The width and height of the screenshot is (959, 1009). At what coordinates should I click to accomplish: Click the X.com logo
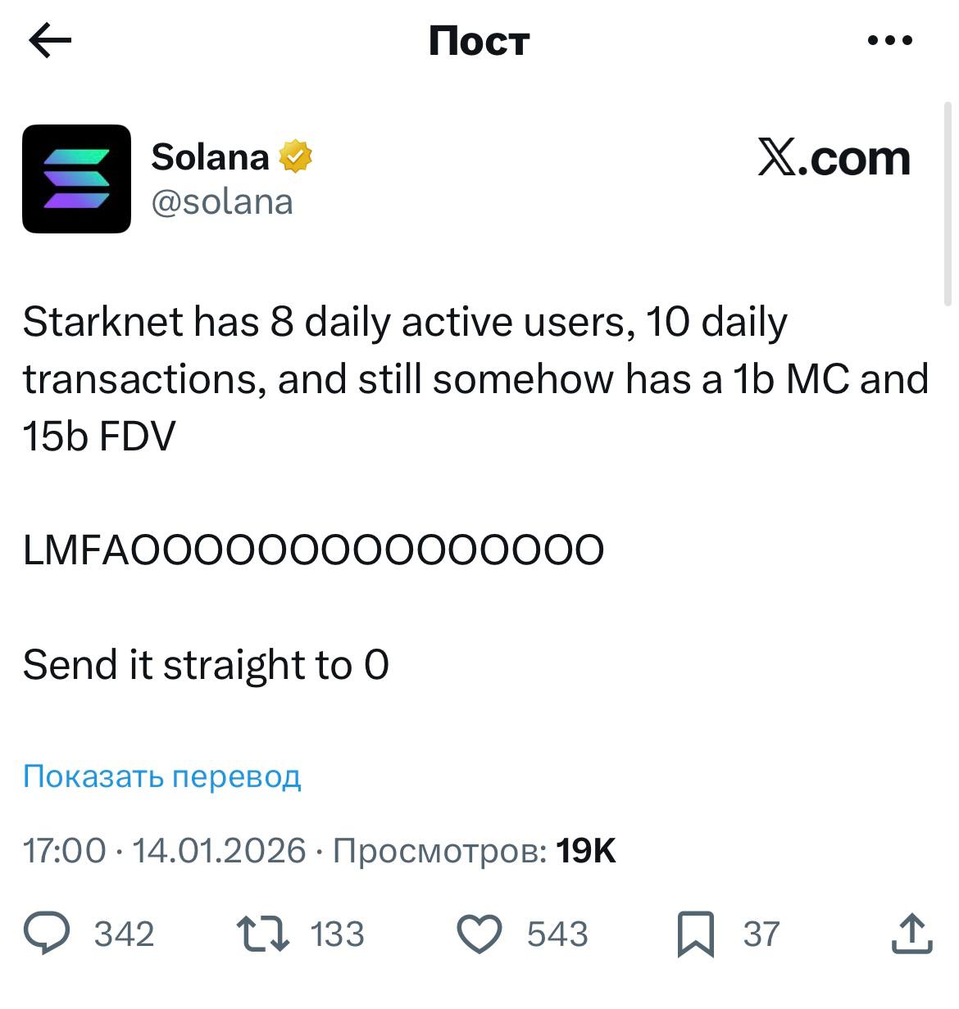pos(833,158)
